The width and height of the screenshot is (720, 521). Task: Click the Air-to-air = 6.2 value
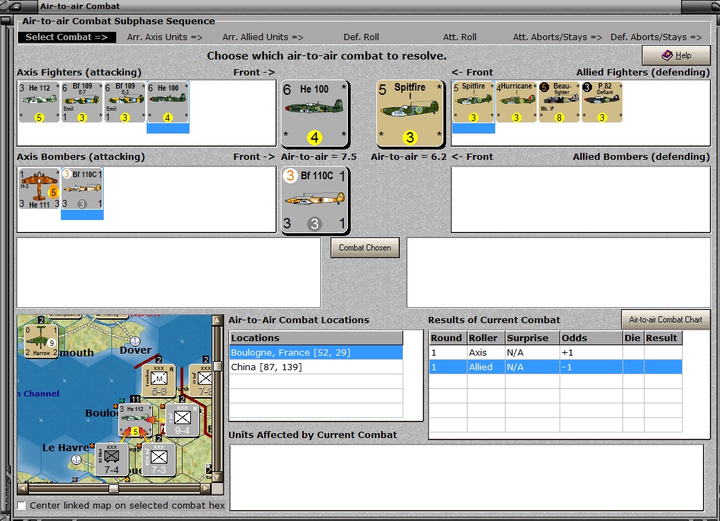pyautogui.click(x=408, y=156)
